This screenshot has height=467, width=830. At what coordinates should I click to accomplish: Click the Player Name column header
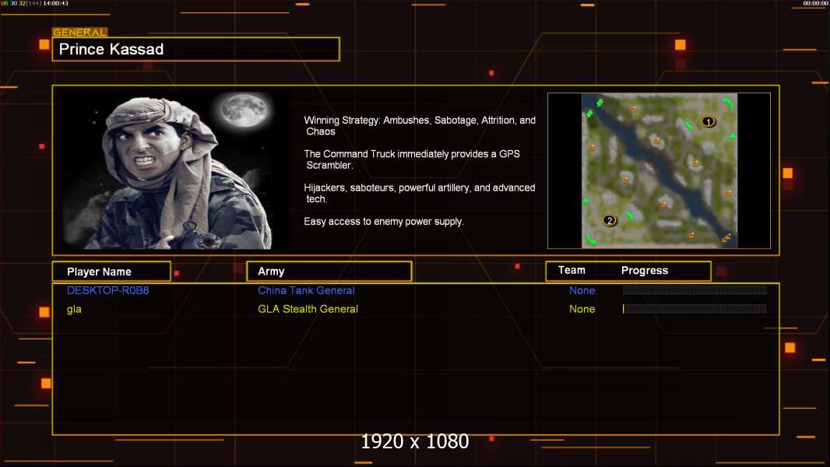(x=111, y=272)
